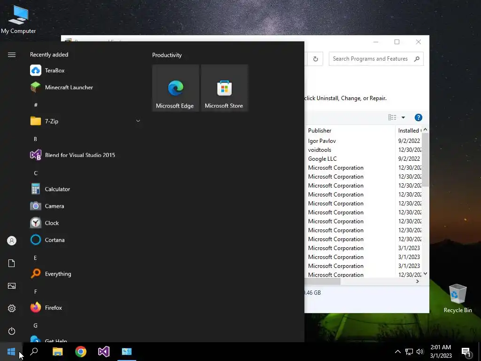Click the vertical scrollbar up arrow
The height and width of the screenshot is (361, 481).
(426, 130)
